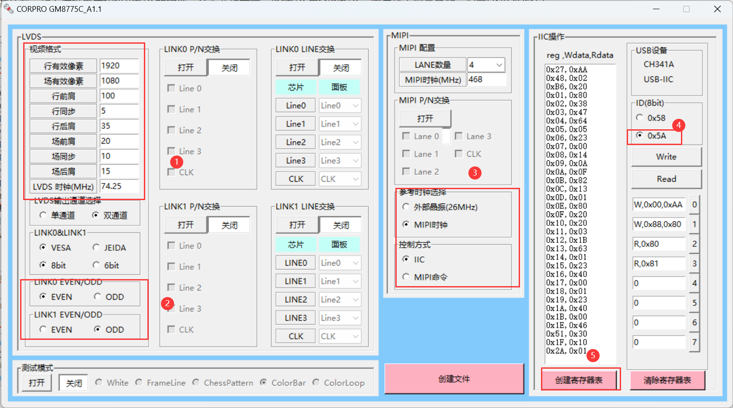Click 打开 in the 测试模式 section
Viewport: 733px width, 408px height.
tap(36, 382)
